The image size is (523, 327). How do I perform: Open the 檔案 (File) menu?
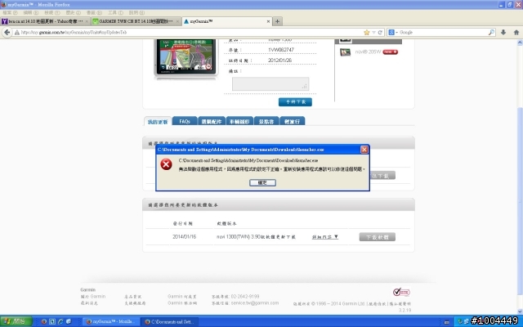tap(10, 13)
